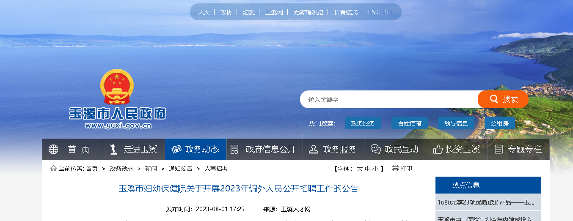Click the magnifier icon in the search button
The height and width of the screenshot is (221, 573).
coord(494,99)
